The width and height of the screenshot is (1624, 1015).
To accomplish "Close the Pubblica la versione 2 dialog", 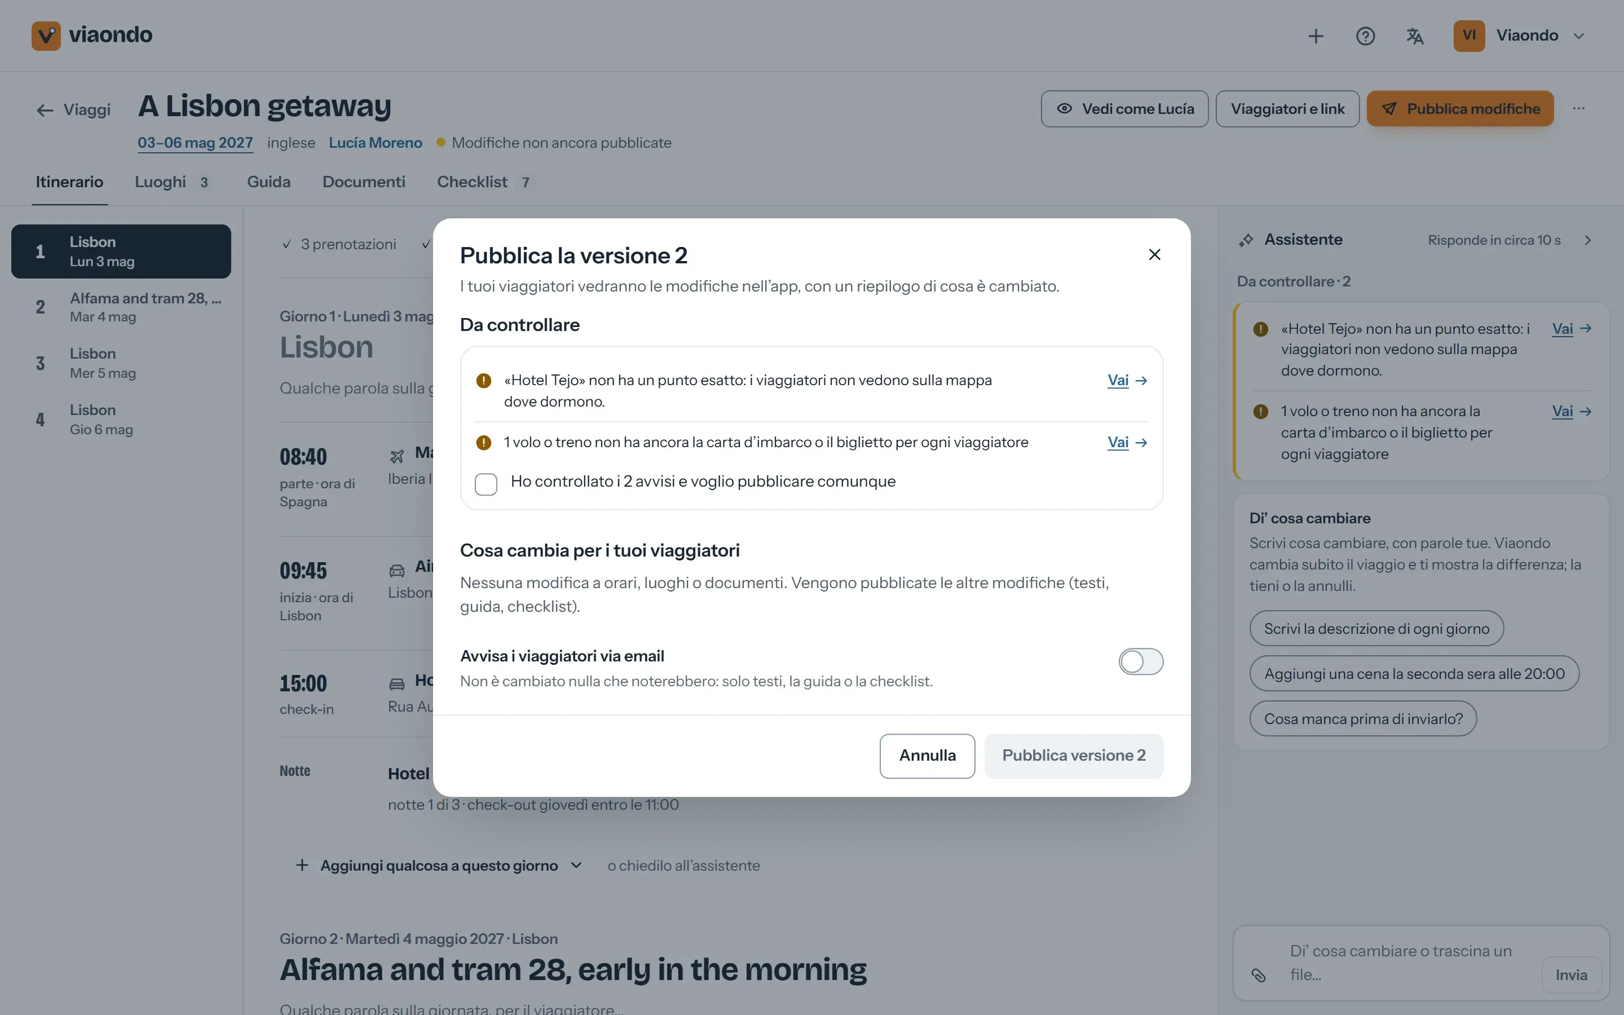I will [1154, 254].
